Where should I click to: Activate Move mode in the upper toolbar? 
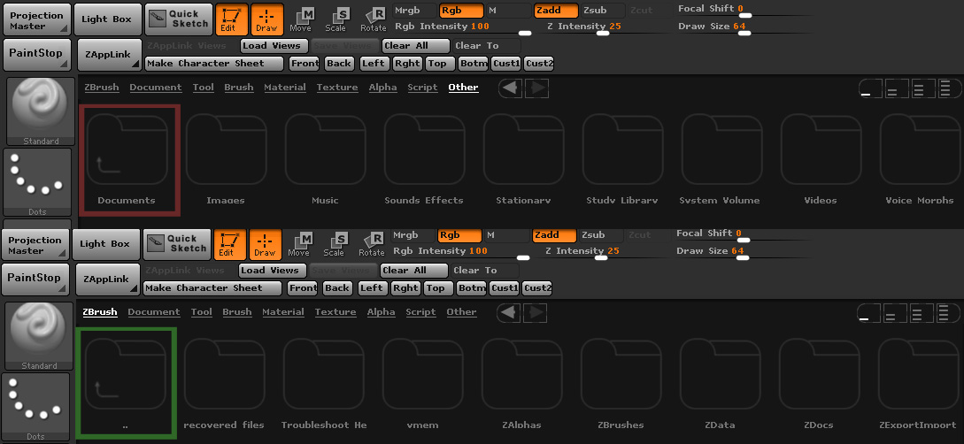click(301, 19)
